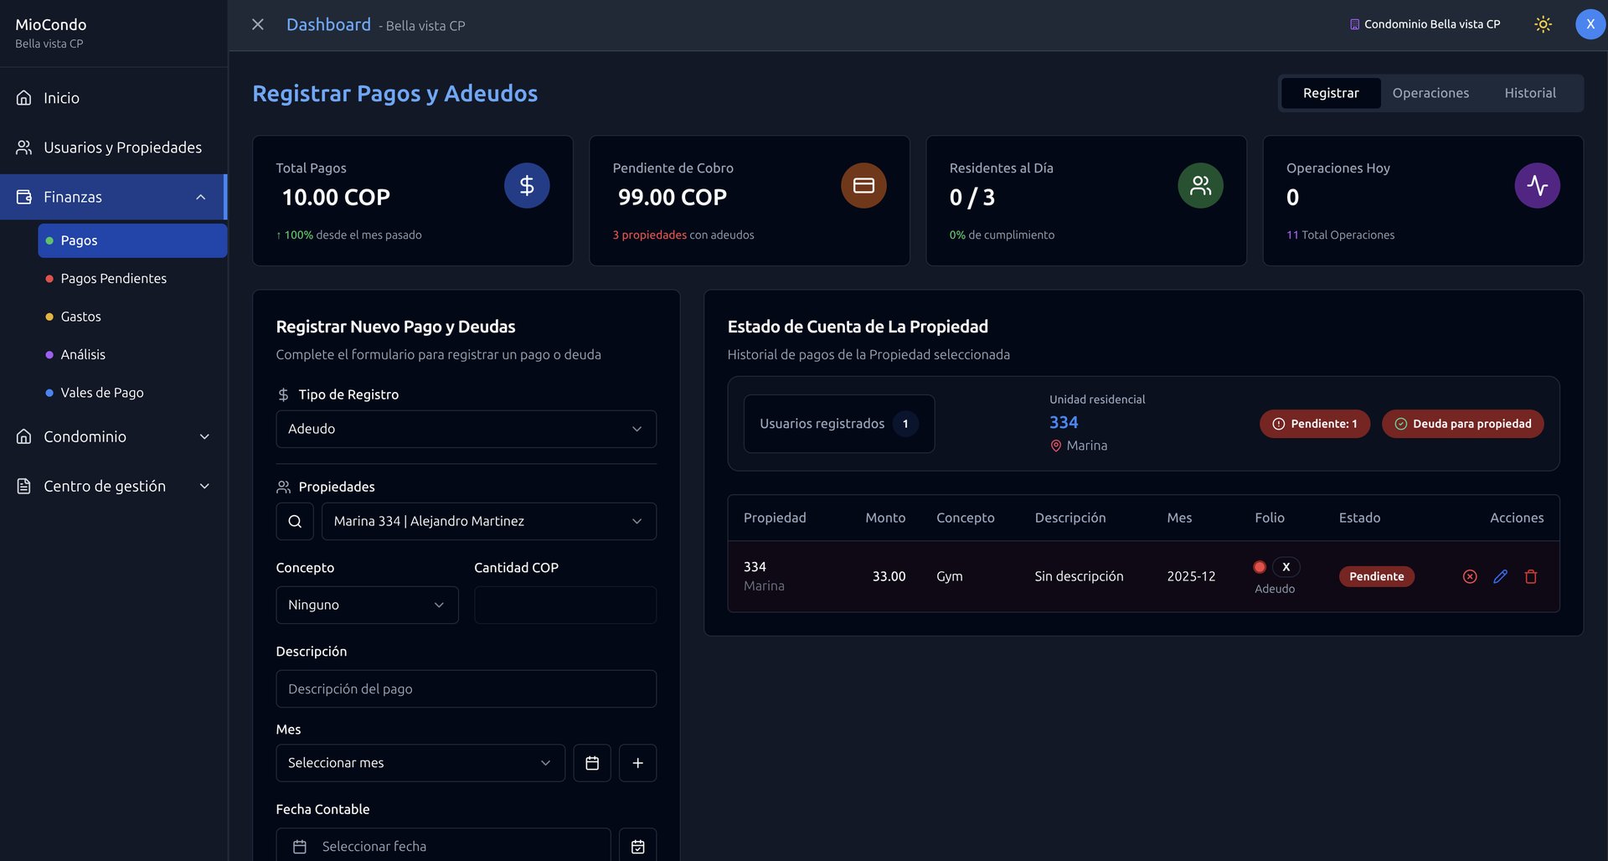
Task: Click the Inicio home icon
Action: 24,98
